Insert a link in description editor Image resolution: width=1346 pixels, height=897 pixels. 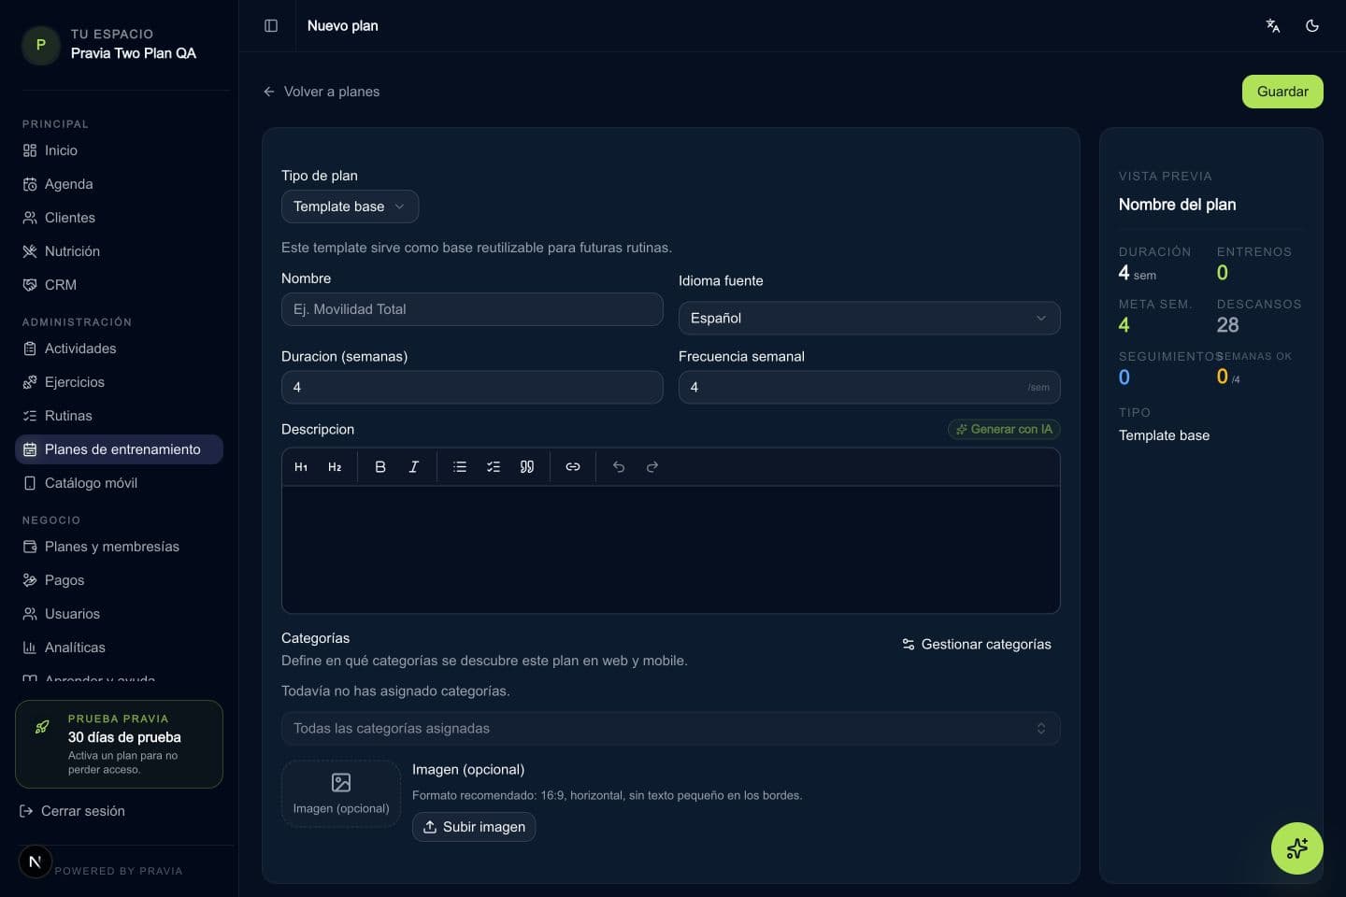[573, 467]
